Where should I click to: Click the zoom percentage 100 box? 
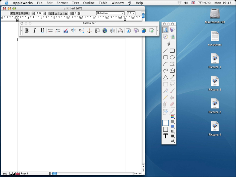coord(5,173)
